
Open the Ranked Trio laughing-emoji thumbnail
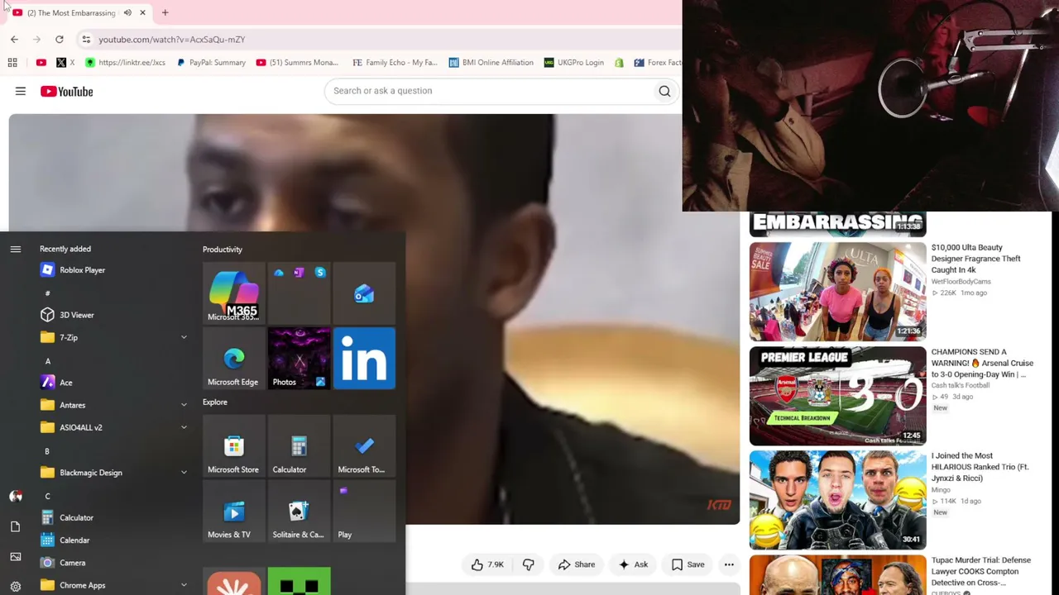click(837, 500)
